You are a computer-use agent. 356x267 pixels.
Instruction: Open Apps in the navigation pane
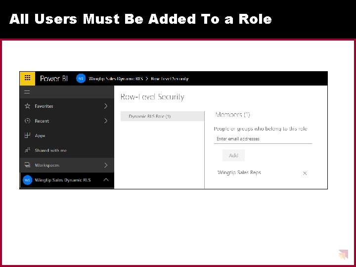coord(67,135)
